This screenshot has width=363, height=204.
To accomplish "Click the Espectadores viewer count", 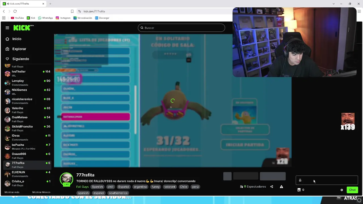I will [253, 187].
